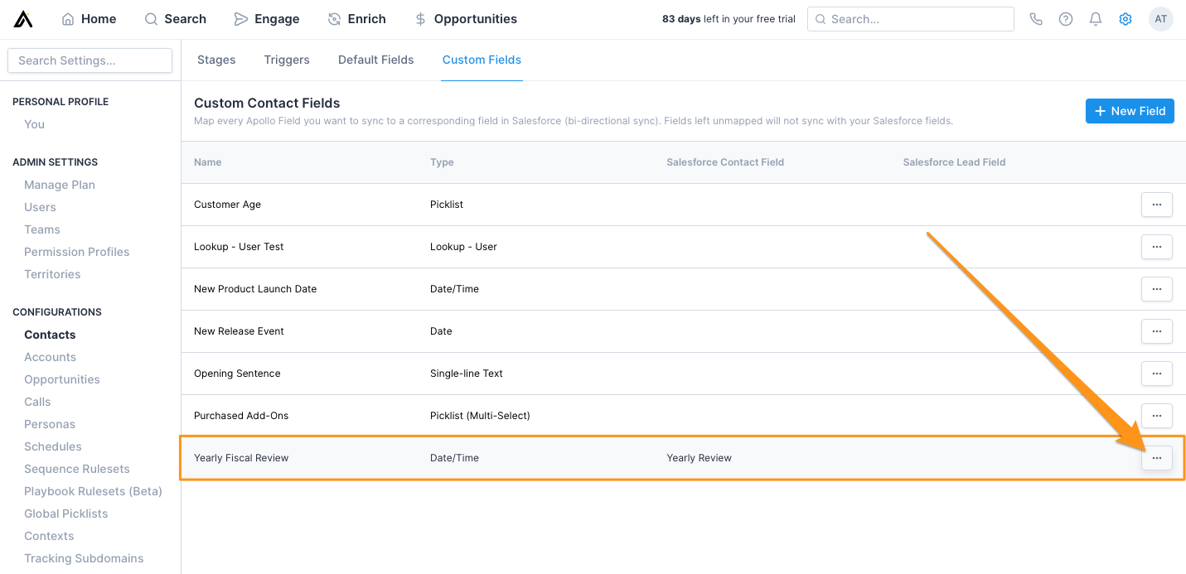Open Global Picklists in the sidebar
The height and width of the screenshot is (574, 1186).
pyautogui.click(x=65, y=513)
